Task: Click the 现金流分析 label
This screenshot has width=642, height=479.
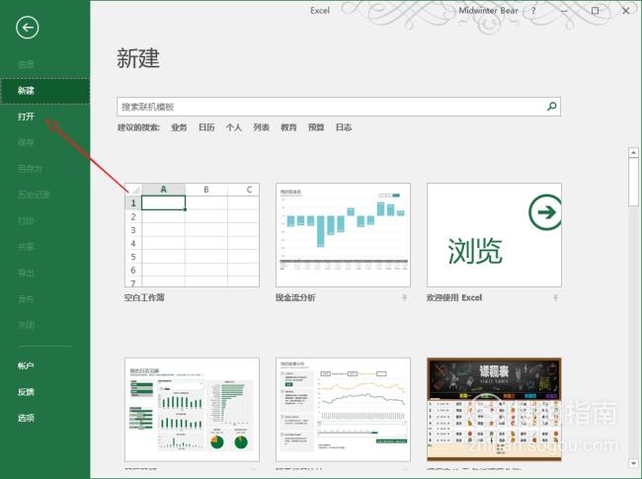Action: pyautogui.click(x=295, y=297)
